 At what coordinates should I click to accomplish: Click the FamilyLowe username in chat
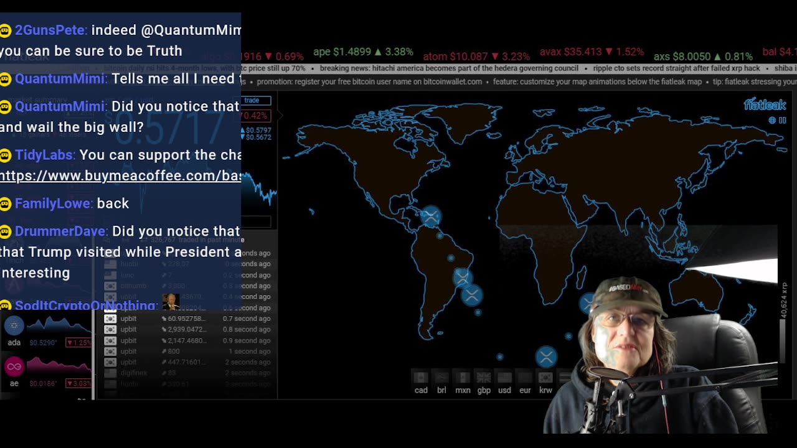point(54,203)
